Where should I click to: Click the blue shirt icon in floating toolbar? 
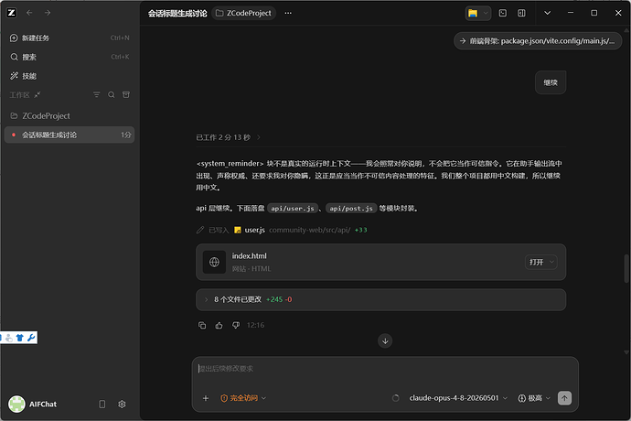tap(20, 338)
